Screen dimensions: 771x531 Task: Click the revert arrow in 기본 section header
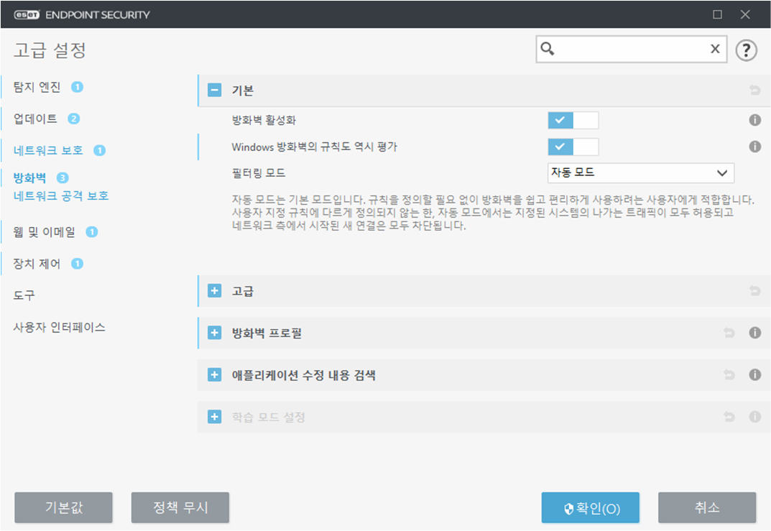pyautogui.click(x=754, y=91)
